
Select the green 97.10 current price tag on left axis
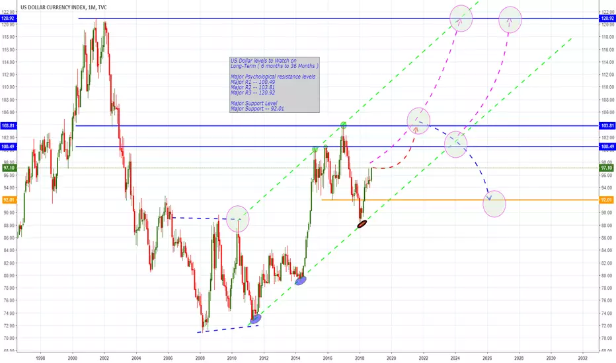point(9,168)
